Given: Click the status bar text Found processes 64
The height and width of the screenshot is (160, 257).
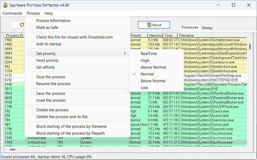Looking at the screenshot, I should click(18, 157).
